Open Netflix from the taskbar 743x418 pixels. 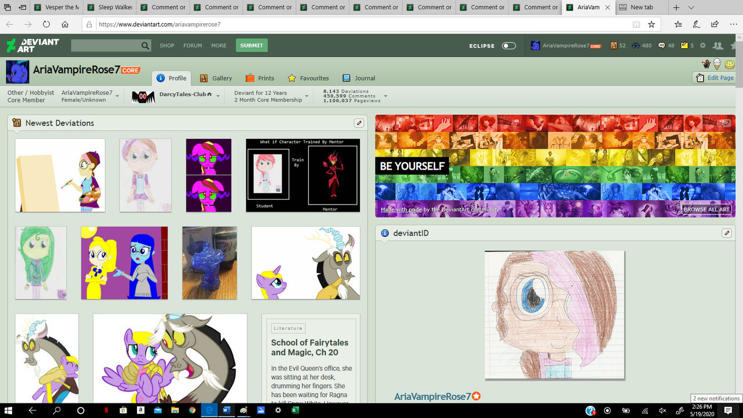point(106,410)
